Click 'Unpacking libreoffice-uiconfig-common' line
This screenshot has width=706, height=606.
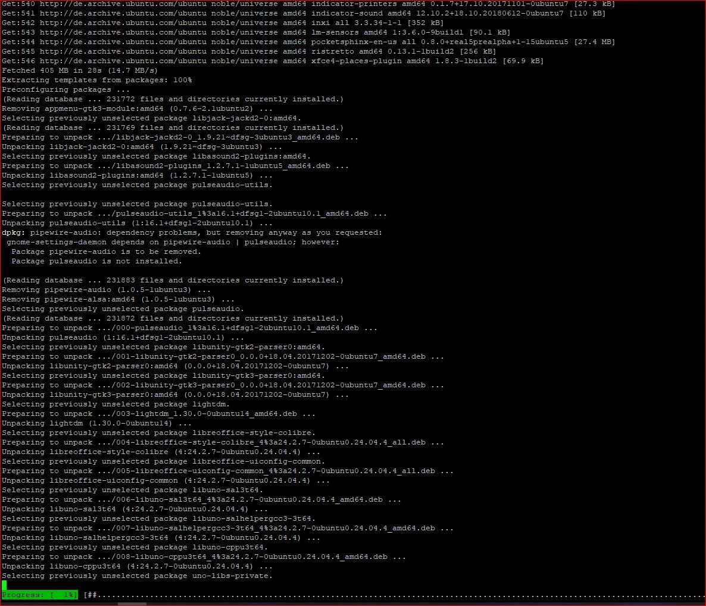pos(165,480)
